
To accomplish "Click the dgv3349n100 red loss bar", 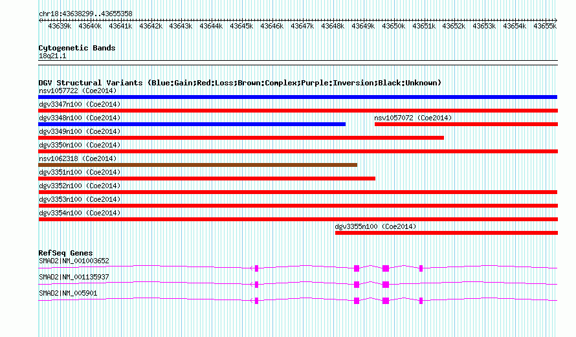I will pos(241,138).
